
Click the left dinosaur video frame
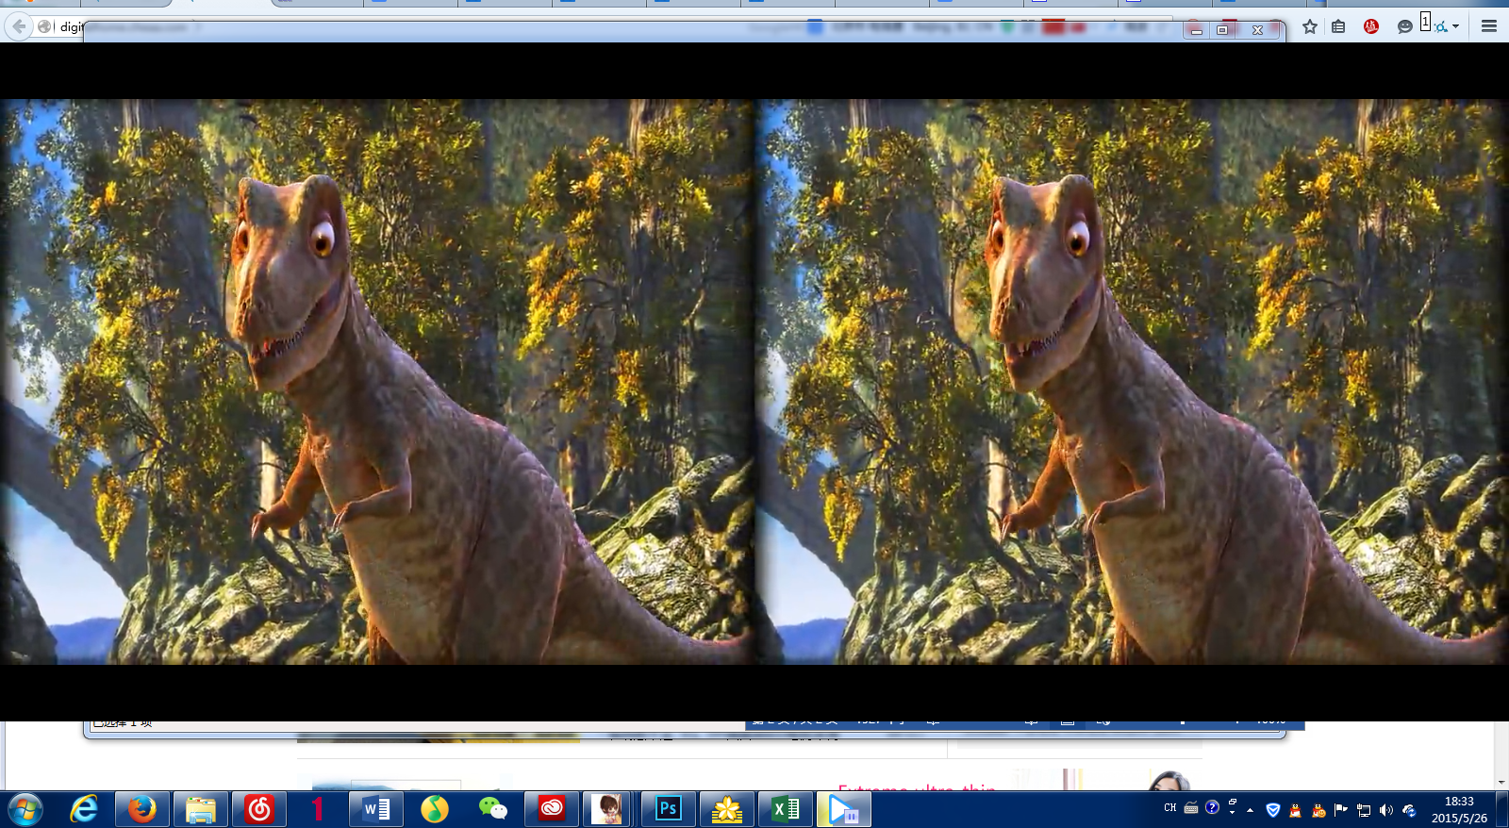(x=376, y=382)
